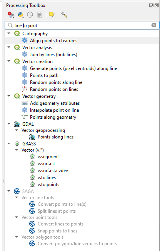160x251 pixels.
Task: Open the Results Viewer document icon
Action: (x=40, y=15)
